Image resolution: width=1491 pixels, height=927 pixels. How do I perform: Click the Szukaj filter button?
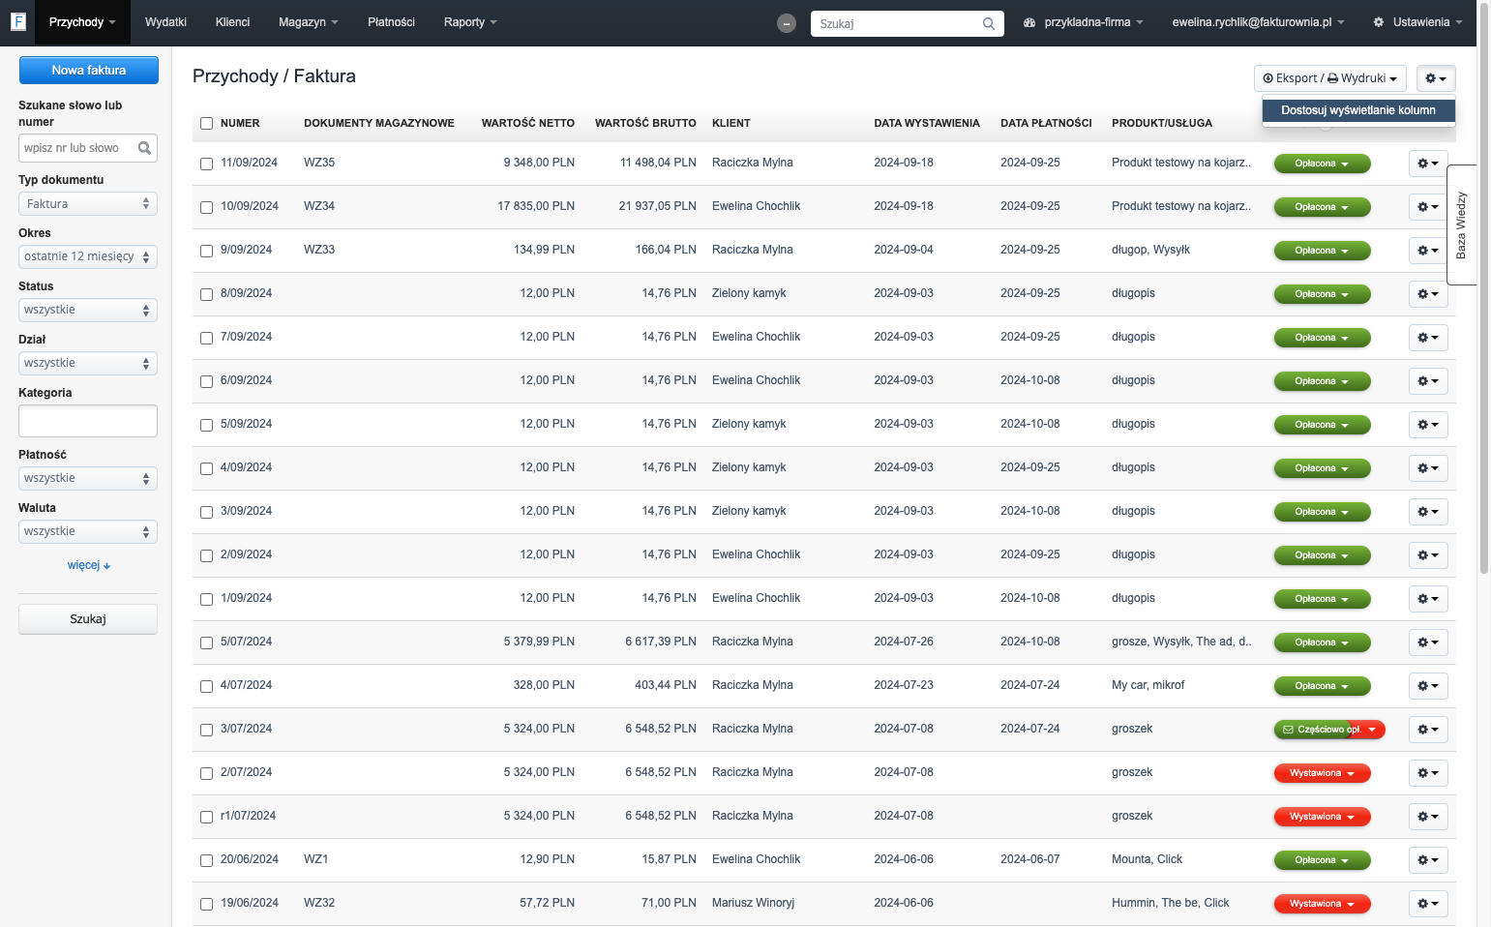(88, 619)
